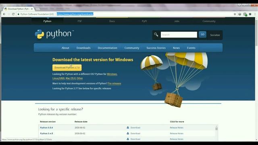Open the Community top navigation tab
The image size is (258, 145).
209,21
